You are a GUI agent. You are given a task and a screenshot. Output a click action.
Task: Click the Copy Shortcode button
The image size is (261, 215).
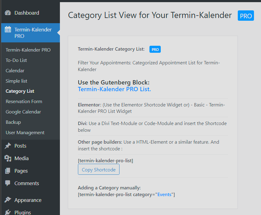[98, 169]
